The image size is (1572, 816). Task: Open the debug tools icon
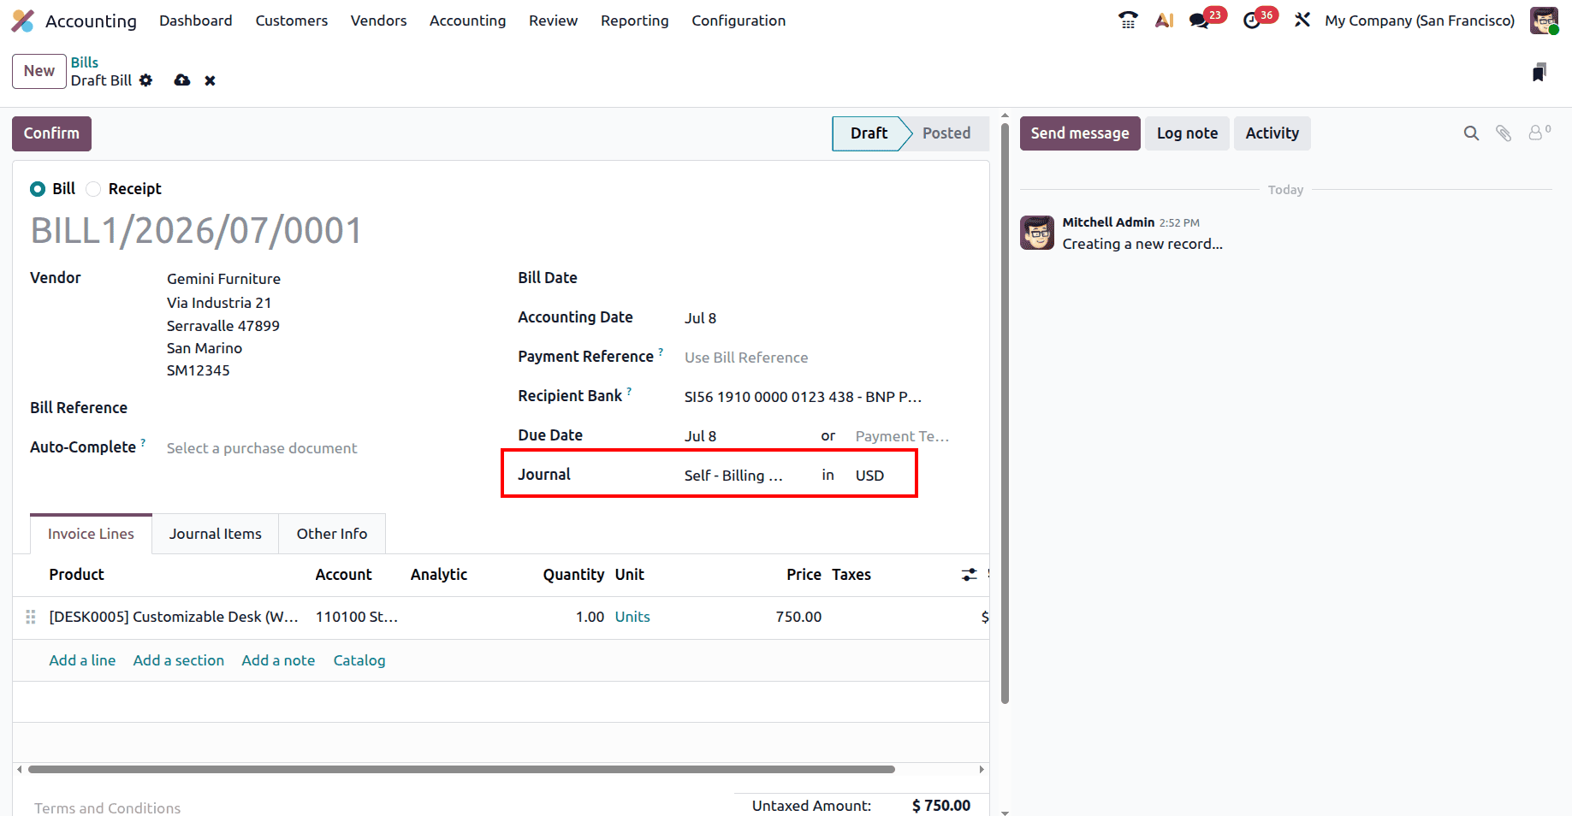tap(1302, 20)
